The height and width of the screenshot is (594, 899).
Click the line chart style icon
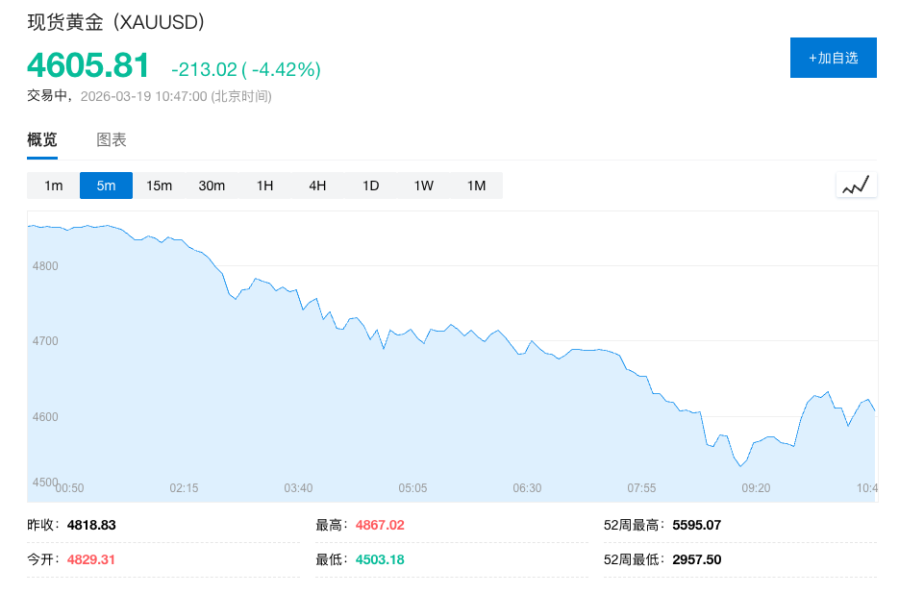coord(855,185)
